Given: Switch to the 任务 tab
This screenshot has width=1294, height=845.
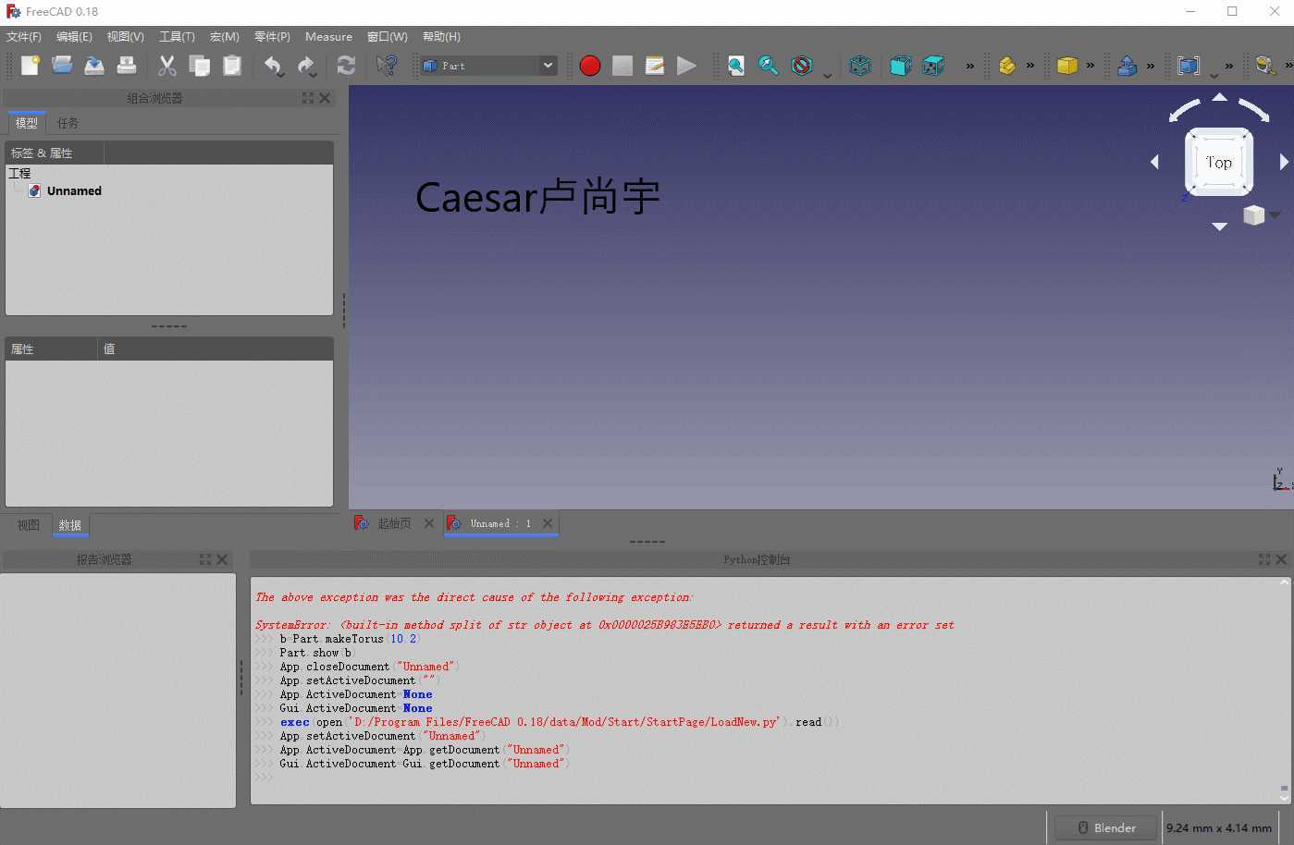Looking at the screenshot, I should click(68, 123).
